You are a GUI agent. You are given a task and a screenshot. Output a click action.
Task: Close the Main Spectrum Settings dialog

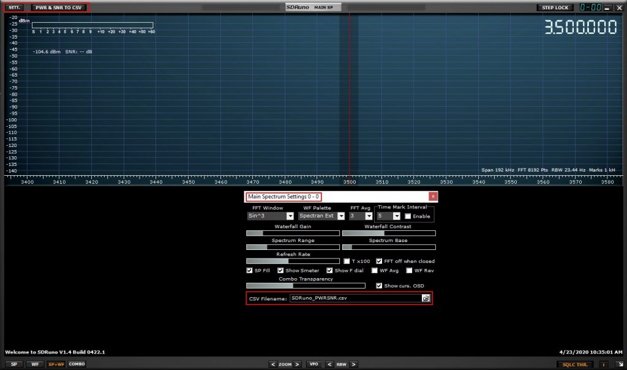point(433,197)
